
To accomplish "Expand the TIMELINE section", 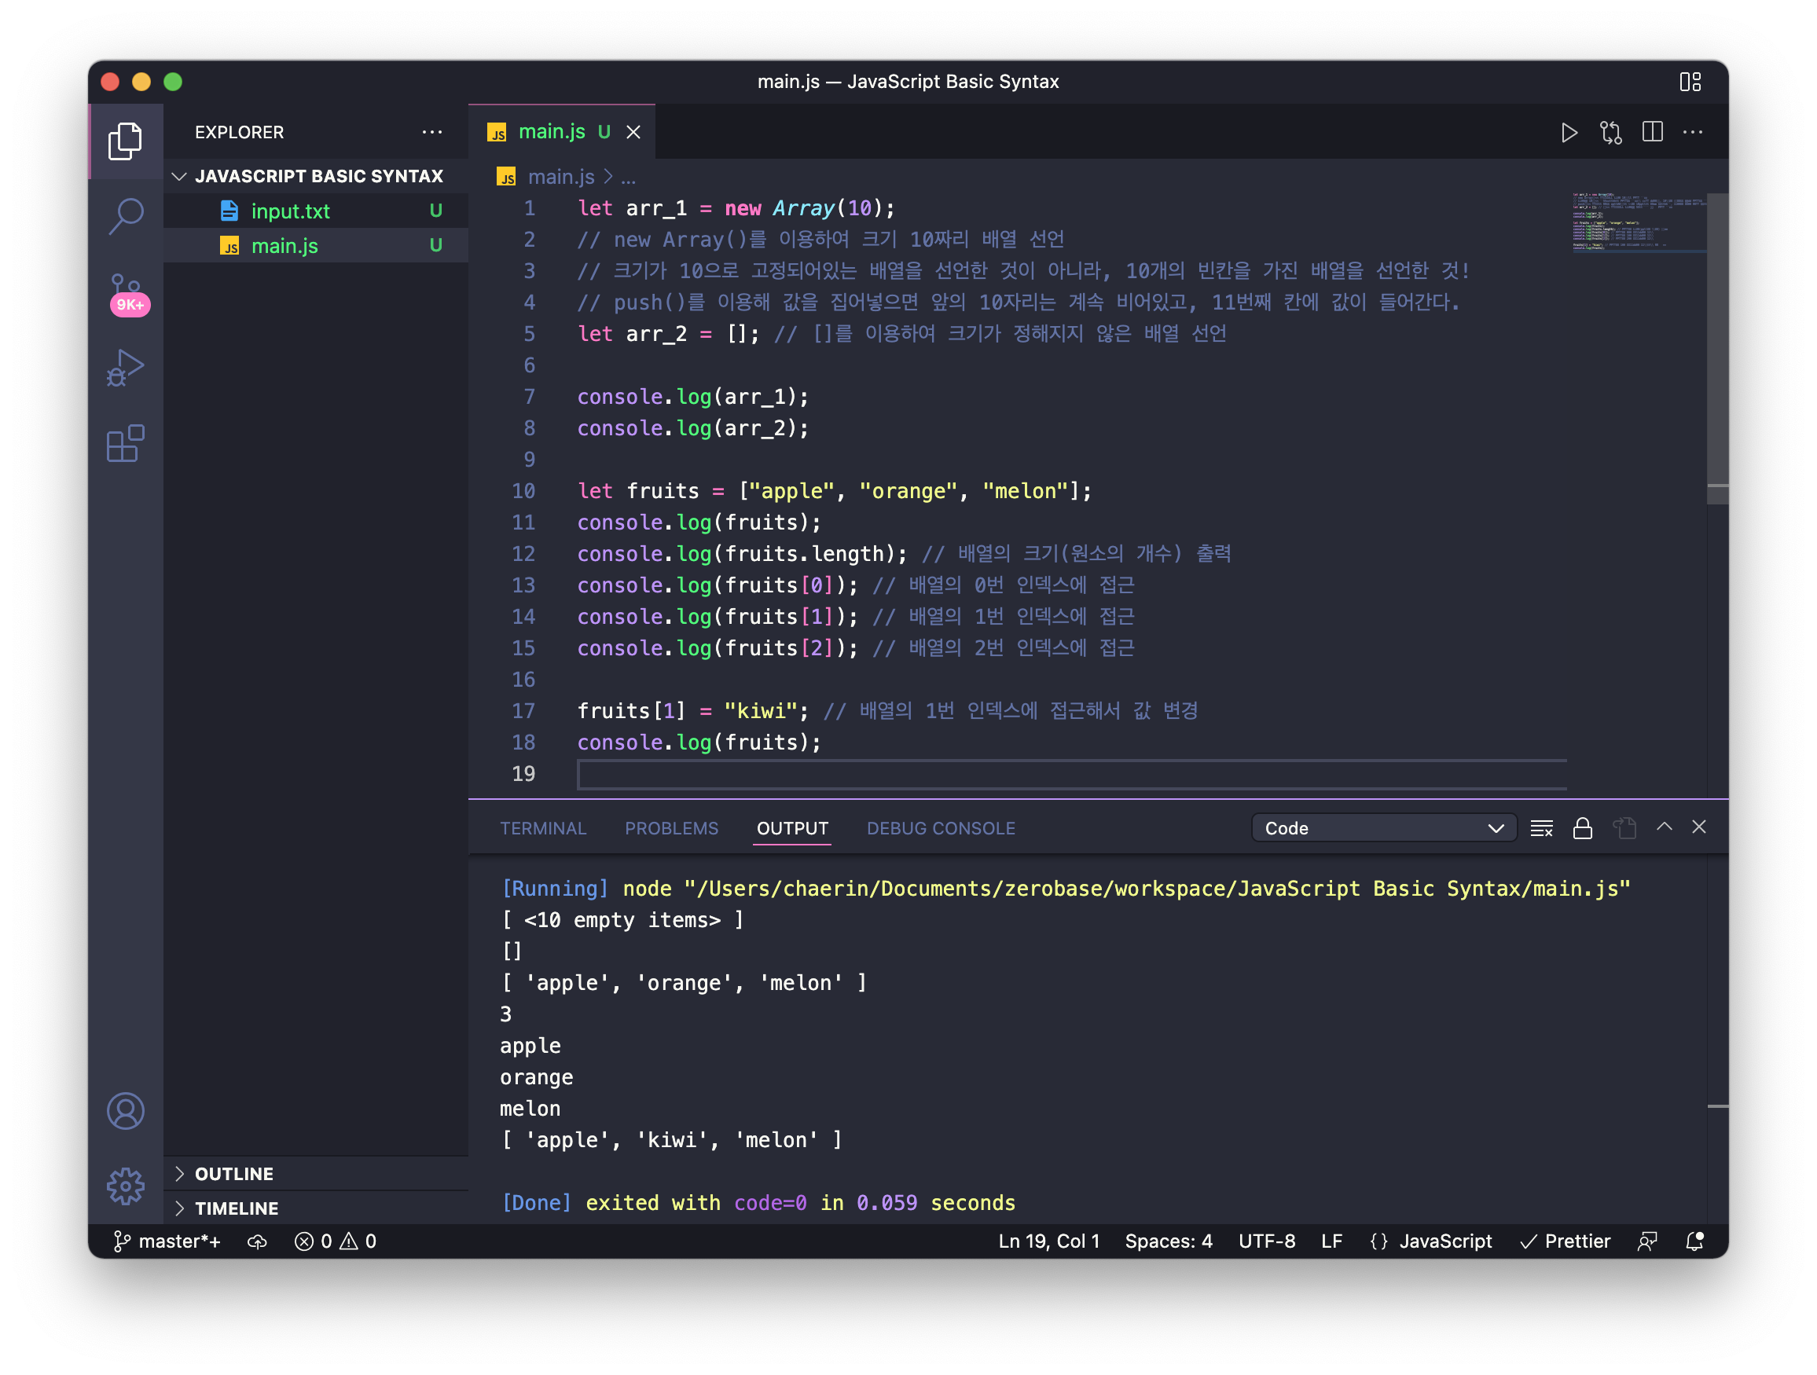I will click(x=237, y=1208).
